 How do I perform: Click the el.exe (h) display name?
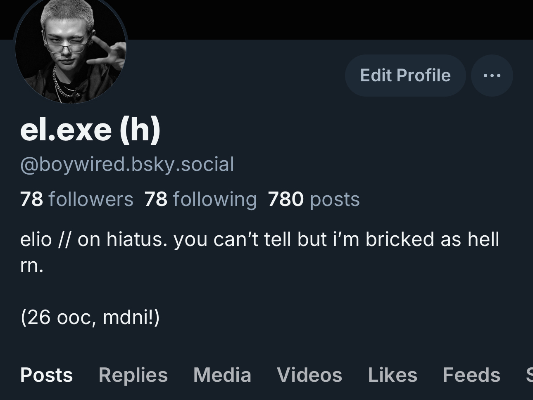coord(90,130)
